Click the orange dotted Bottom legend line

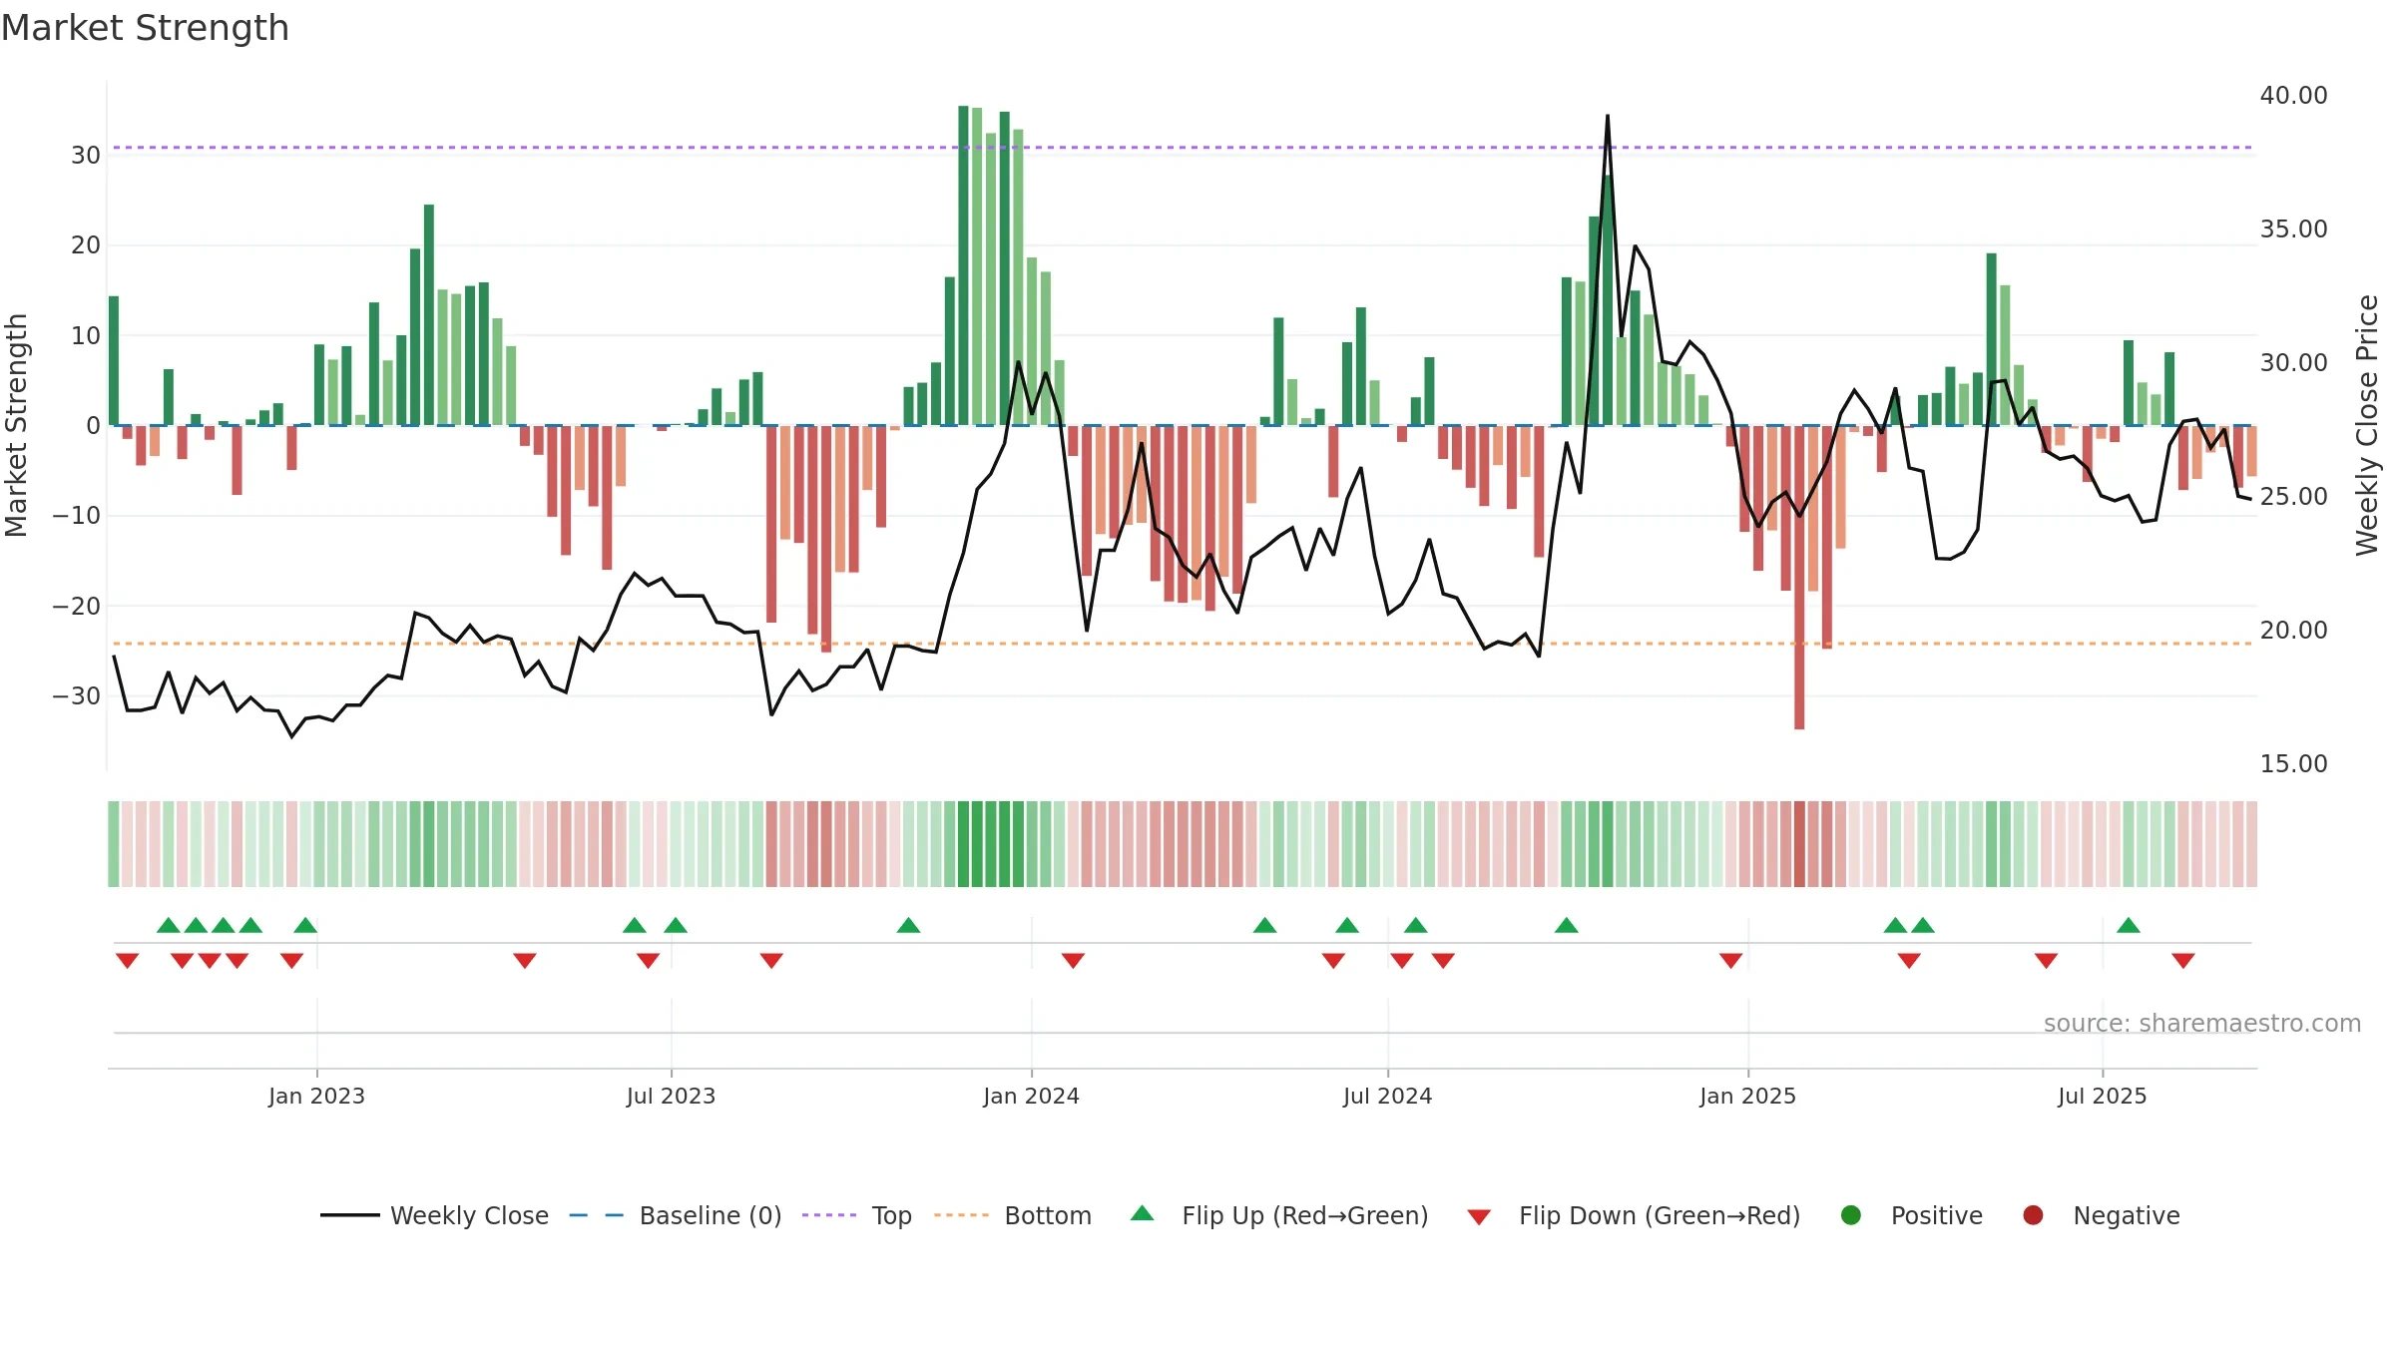[961, 1215]
